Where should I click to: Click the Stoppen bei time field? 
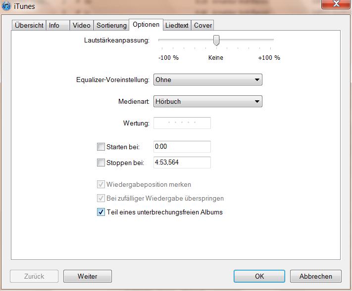[182, 162]
